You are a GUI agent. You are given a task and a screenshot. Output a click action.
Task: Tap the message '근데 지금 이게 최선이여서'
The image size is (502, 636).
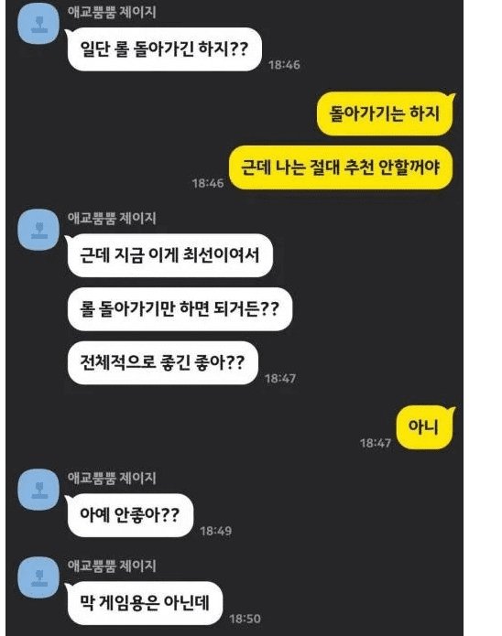(169, 255)
